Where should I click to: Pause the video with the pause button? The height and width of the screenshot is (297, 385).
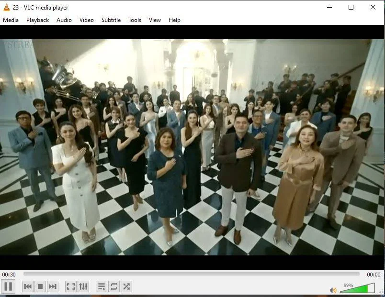pyautogui.click(x=8, y=286)
